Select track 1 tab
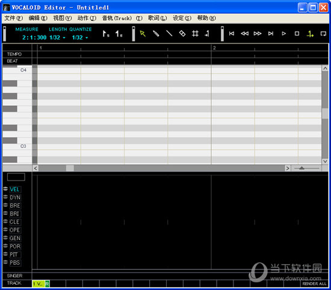This screenshot has height=290, width=331. (38, 284)
